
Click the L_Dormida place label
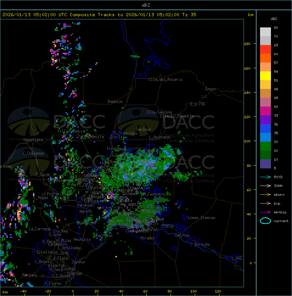click(x=200, y=244)
